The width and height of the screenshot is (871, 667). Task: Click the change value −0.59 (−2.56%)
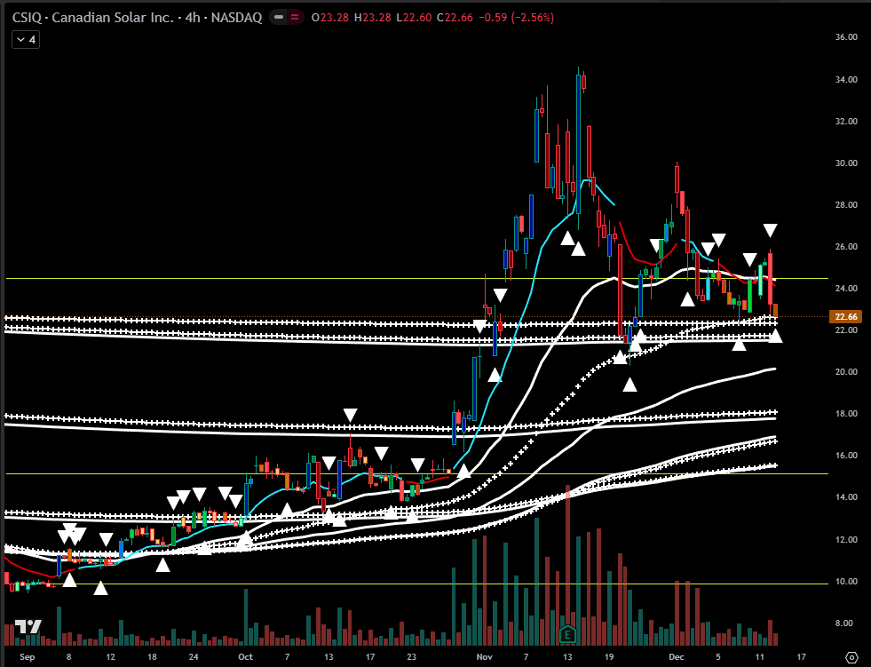[x=516, y=17]
